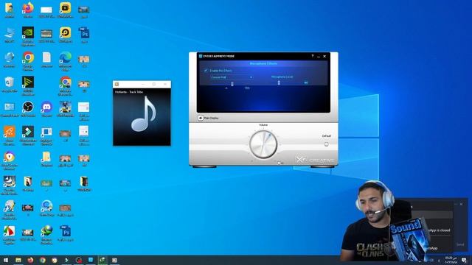This screenshot has height=265, width=472.
Task: Open help question mark in Creative window
Action: (313, 56)
